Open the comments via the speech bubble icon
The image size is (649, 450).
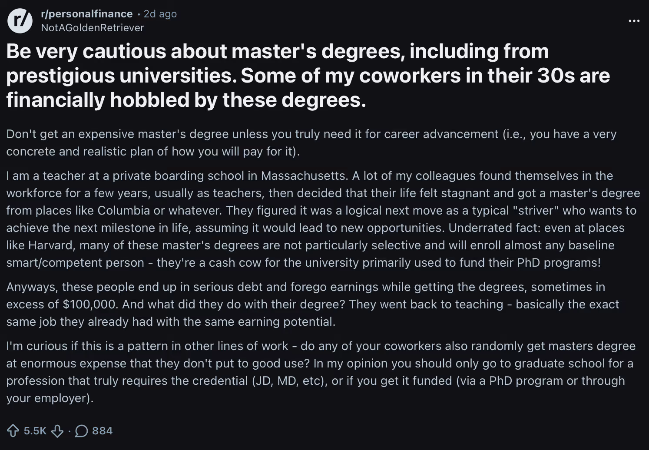tap(81, 431)
